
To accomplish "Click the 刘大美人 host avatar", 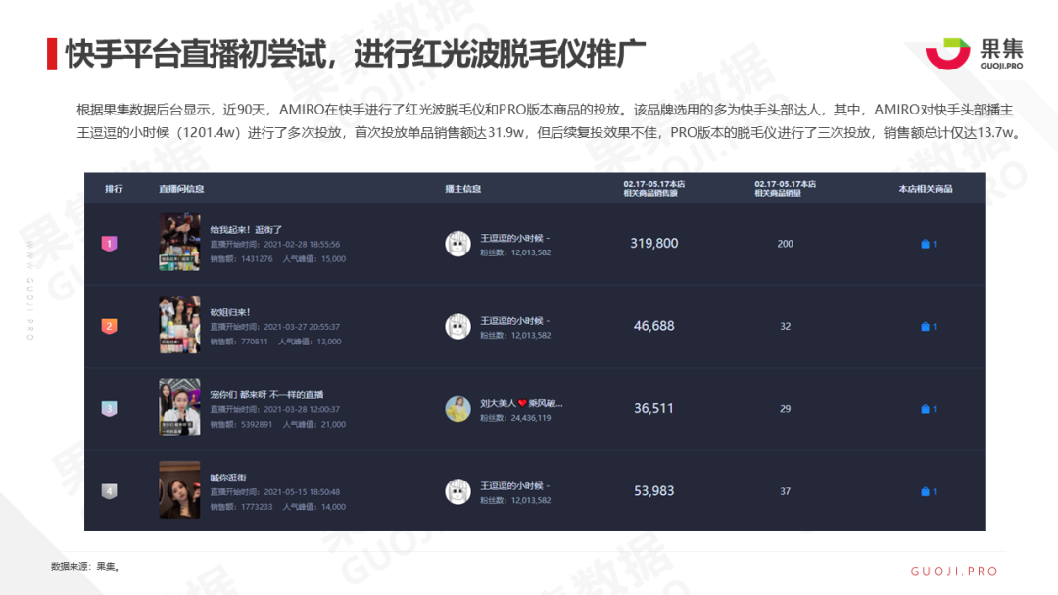I will coord(457,409).
